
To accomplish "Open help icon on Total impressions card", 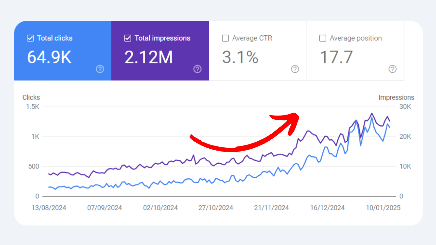I will (198, 69).
